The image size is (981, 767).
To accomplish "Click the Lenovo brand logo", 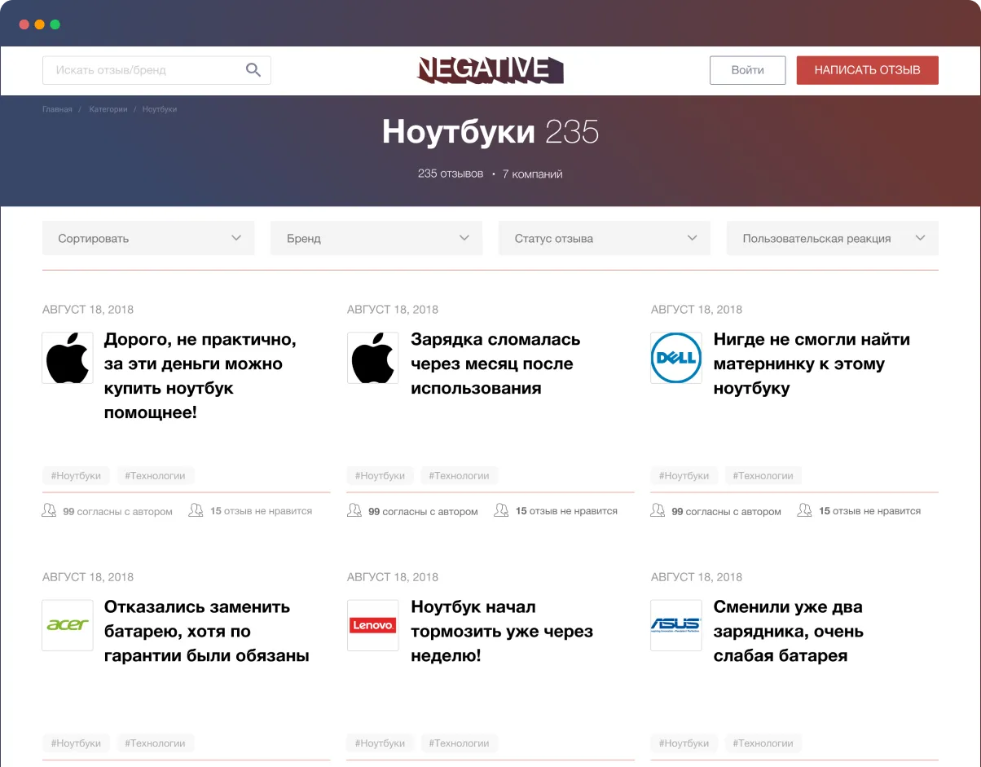I will (373, 625).
